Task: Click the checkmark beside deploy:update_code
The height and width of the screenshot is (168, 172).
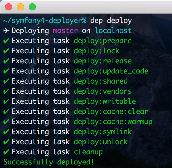Action: [x=6, y=71]
